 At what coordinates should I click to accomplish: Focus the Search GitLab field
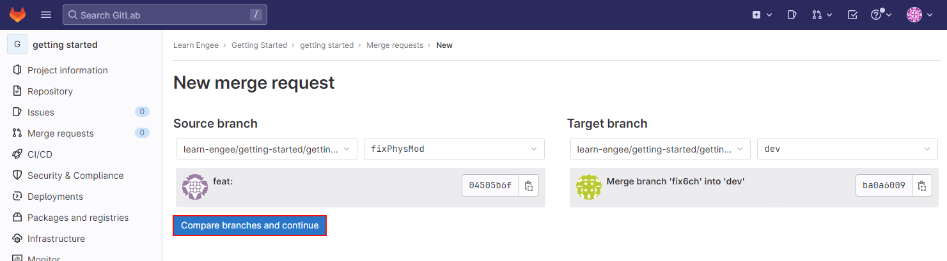165,15
